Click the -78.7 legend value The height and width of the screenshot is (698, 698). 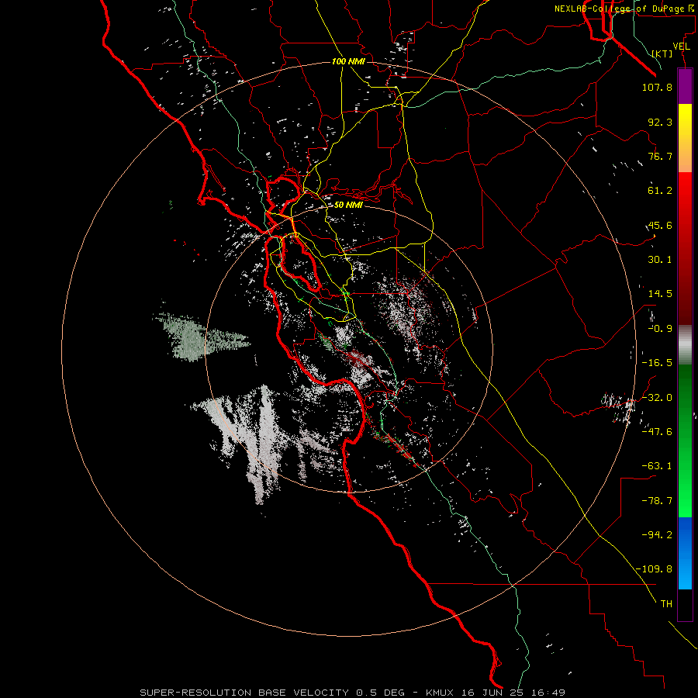coord(657,501)
